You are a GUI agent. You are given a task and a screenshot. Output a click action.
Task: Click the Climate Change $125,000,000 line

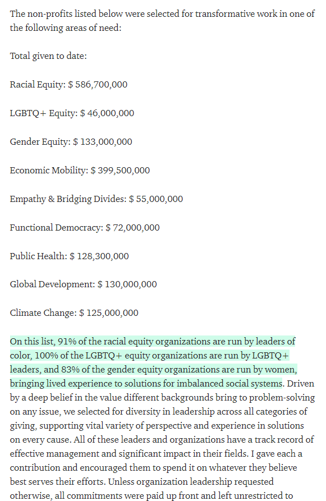point(74,313)
